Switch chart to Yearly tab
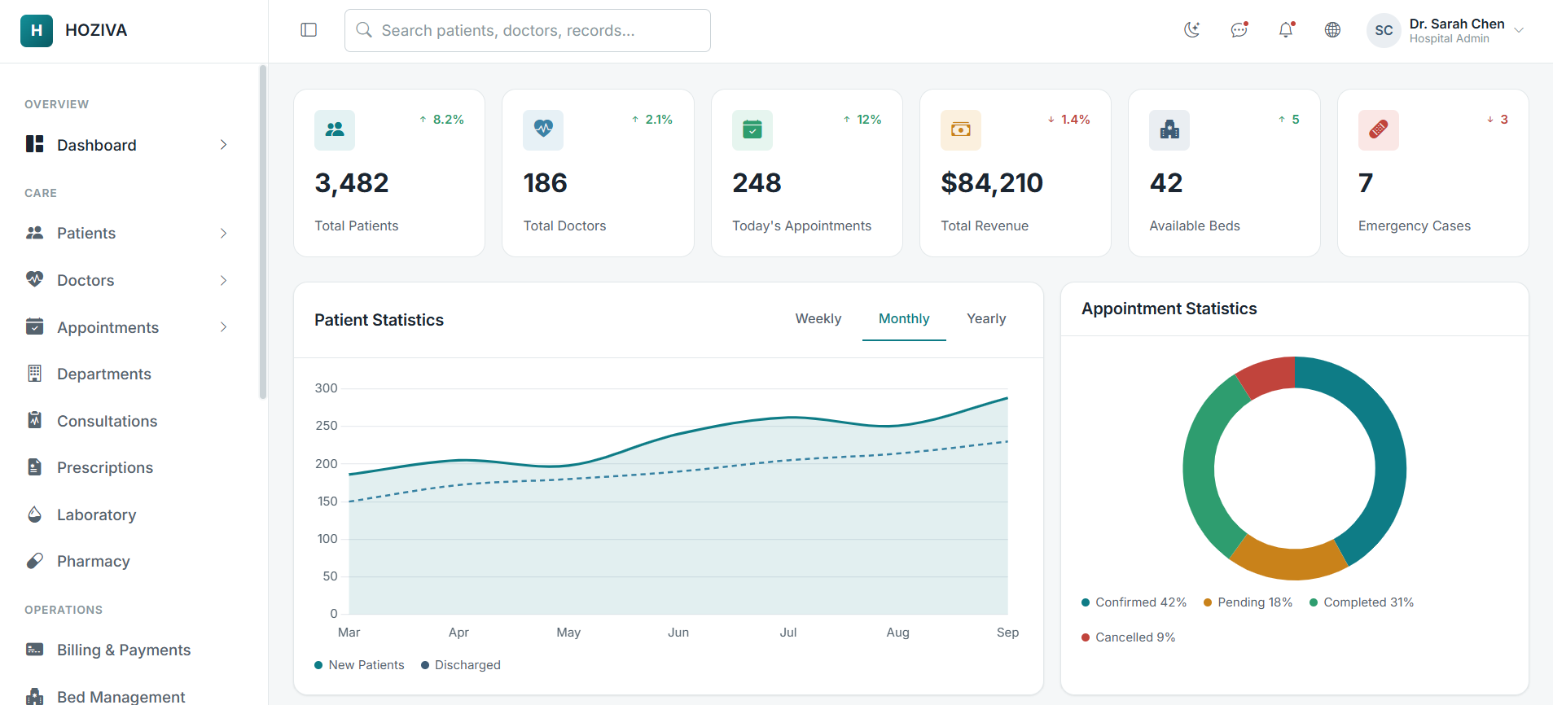The height and width of the screenshot is (705, 1553). click(x=986, y=319)
